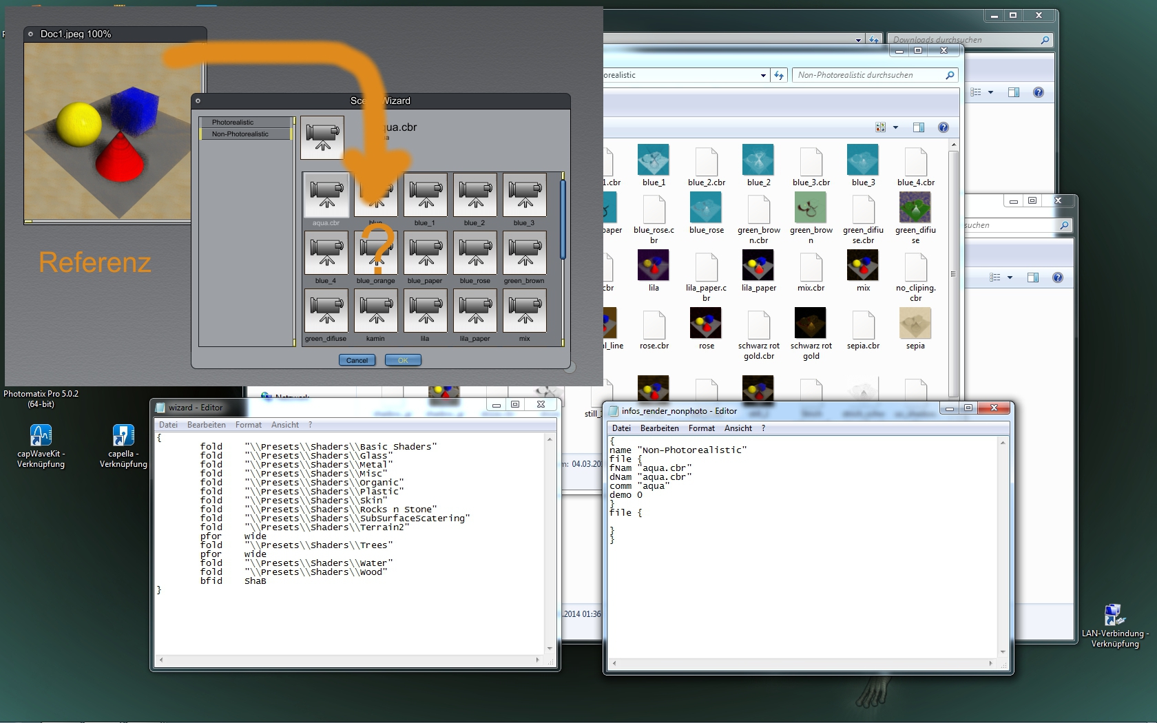The height and width of the screenshot is (723, 1157).
Task: Open view options dropdown in Non-Photorealistic Explorer
Action: 896,127
